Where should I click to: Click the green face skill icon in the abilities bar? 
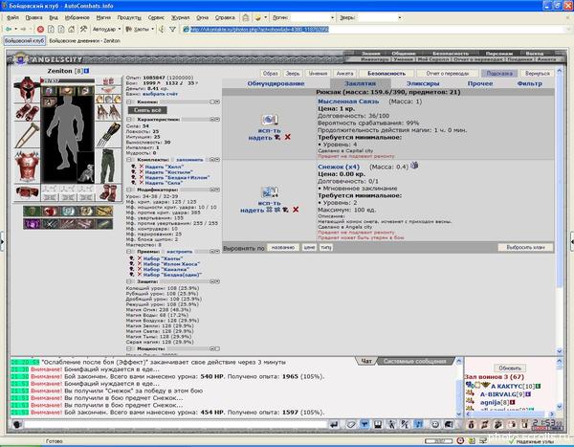point(32,211)
